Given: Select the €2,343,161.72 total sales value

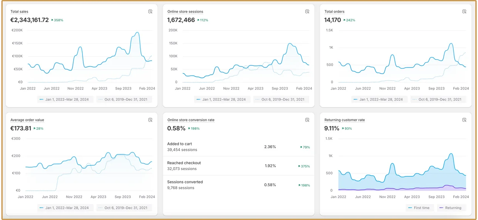Looking at the screenshot, I should [x=30, y=20].
